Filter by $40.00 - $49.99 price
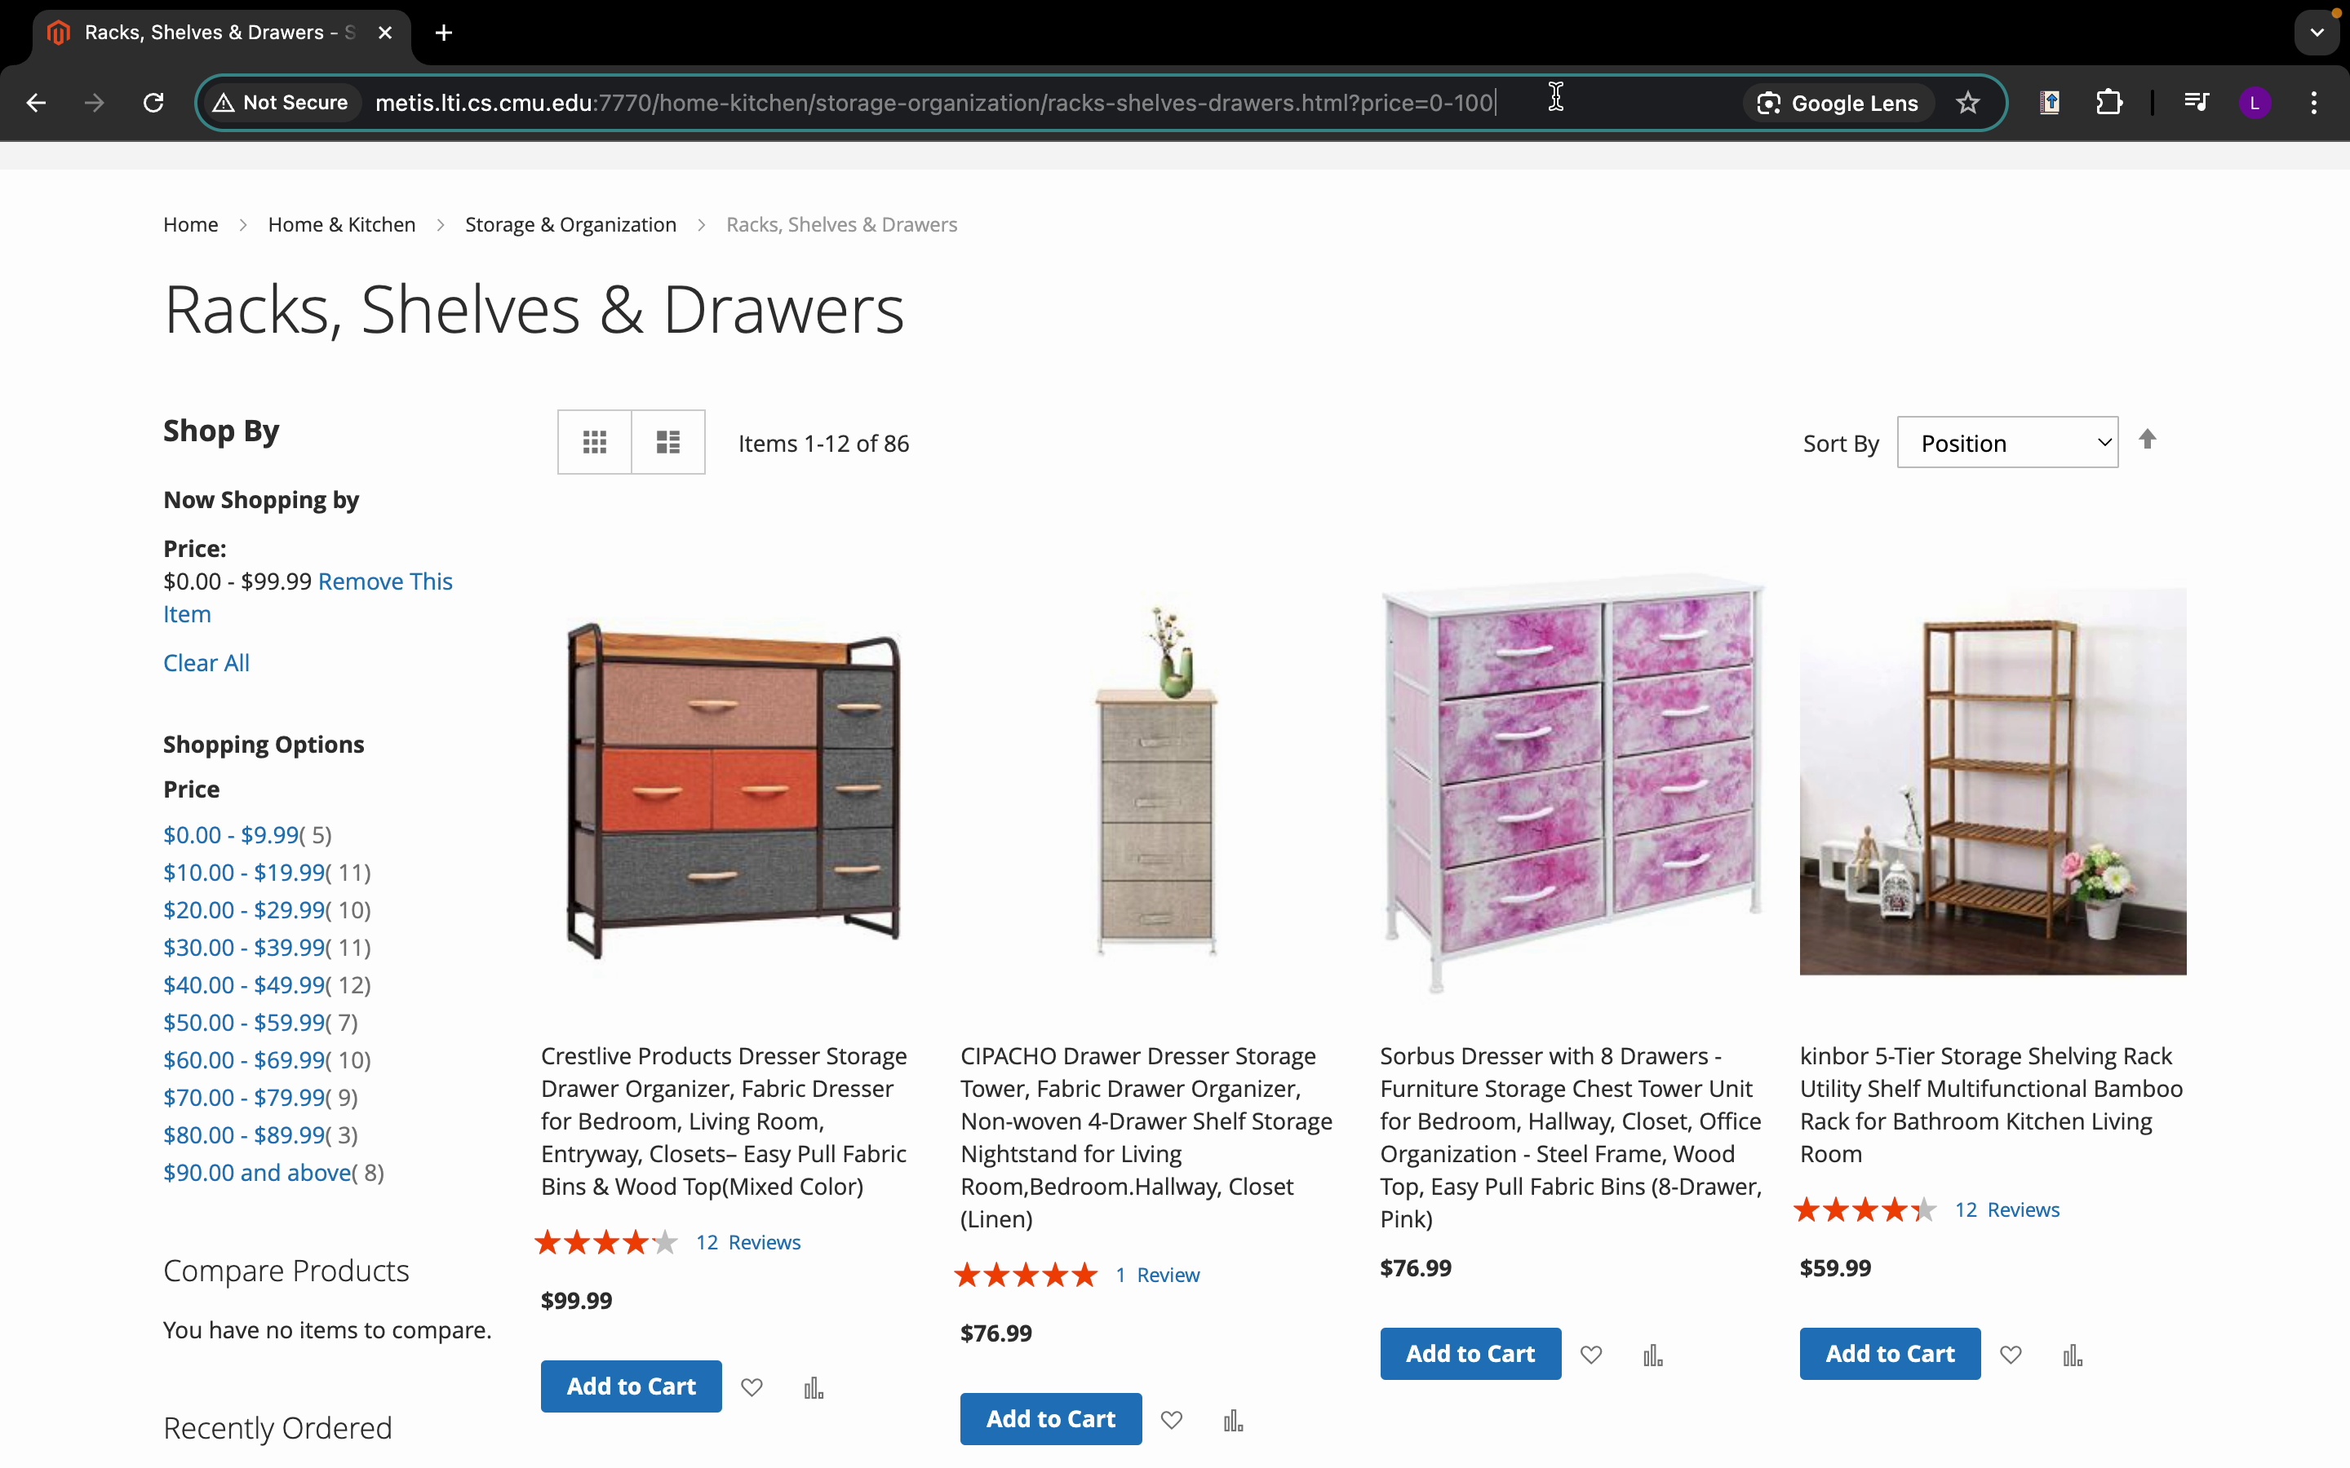The width and height of the screenshot is (2350, 1468). coord(244,984)
